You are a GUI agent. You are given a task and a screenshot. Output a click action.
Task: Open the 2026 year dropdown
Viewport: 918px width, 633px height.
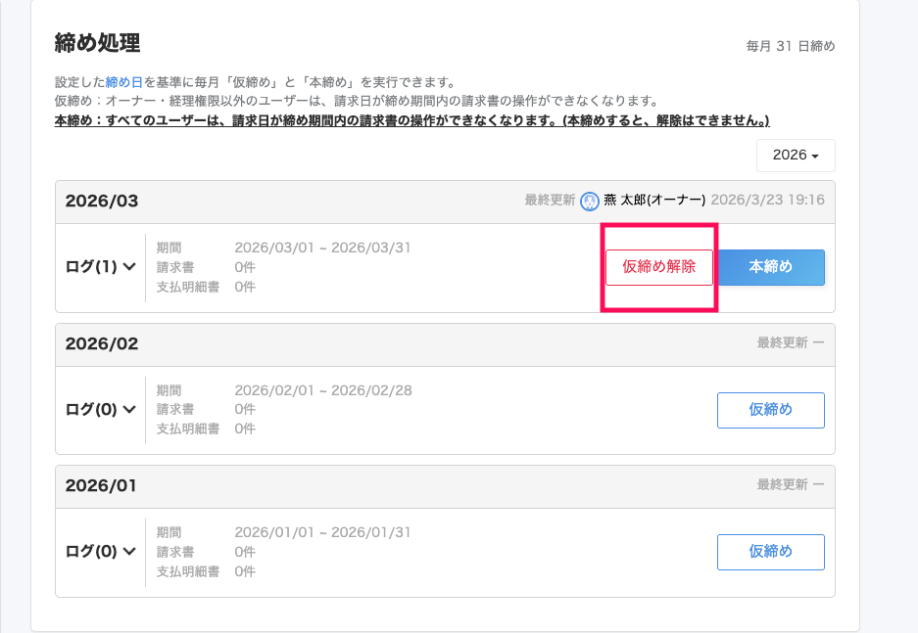tap(796, 156)
